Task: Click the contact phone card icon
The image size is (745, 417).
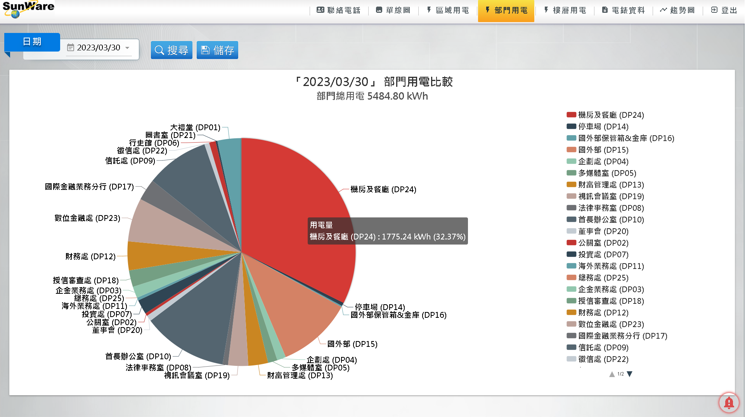Action: [x=320, y=10]
